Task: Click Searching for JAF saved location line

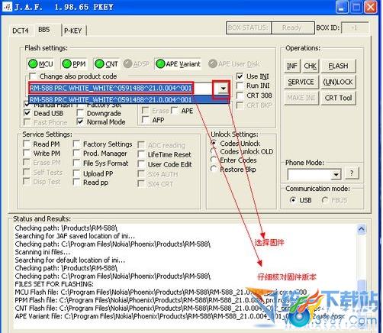Action: coord(75,236)
